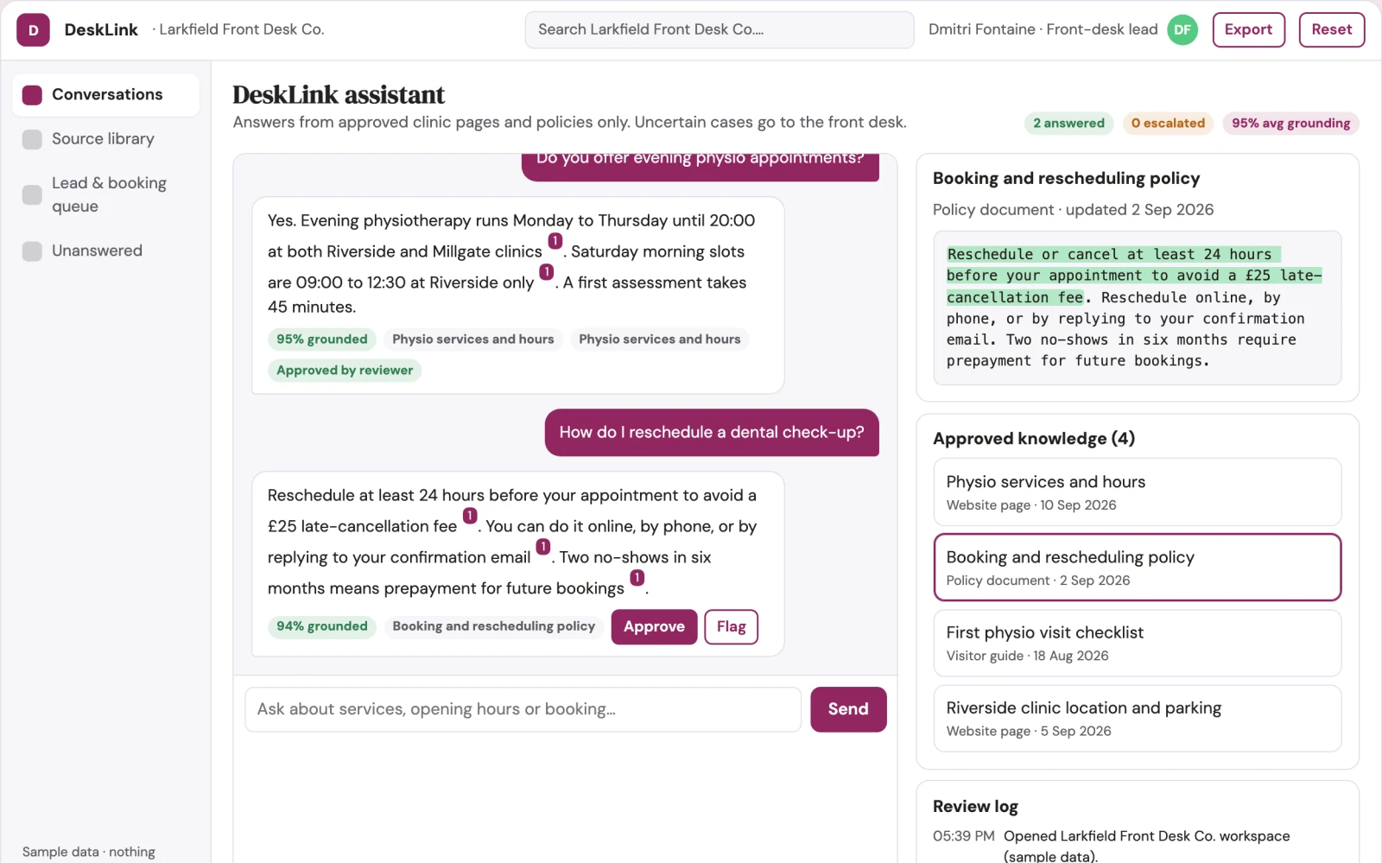Open citation marker after 'Millgate clinics'
This screenshot has height=863, width=1382.
555,241
